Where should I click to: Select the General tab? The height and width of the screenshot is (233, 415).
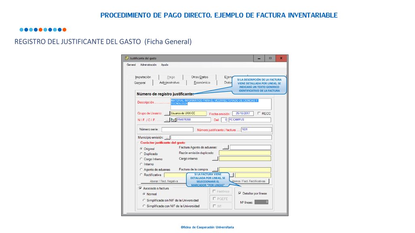[x=140, y=83]
